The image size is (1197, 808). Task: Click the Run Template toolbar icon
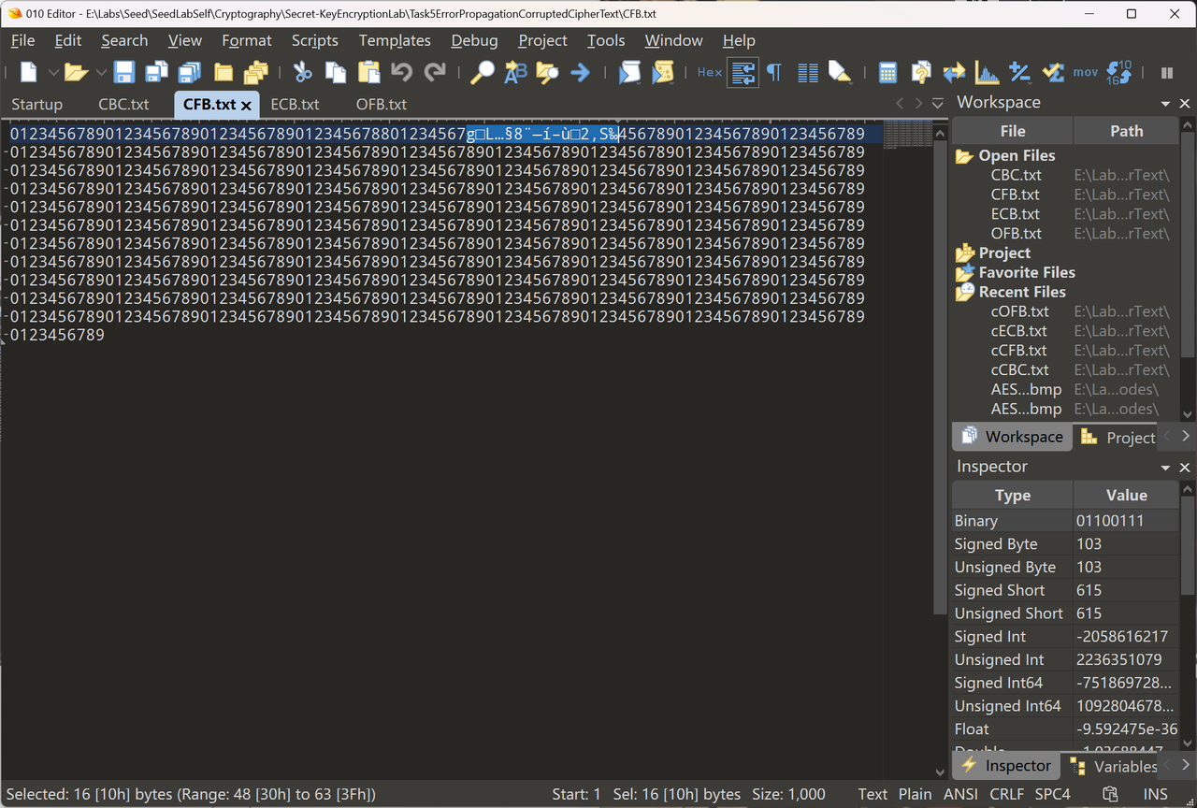coord(663,72)
